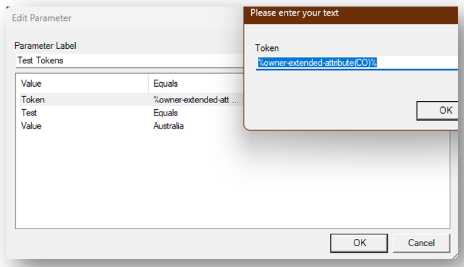The image size is (464, 267).
Task: Click the empty area of the parameter list
Action: click(x=228, y=183)
